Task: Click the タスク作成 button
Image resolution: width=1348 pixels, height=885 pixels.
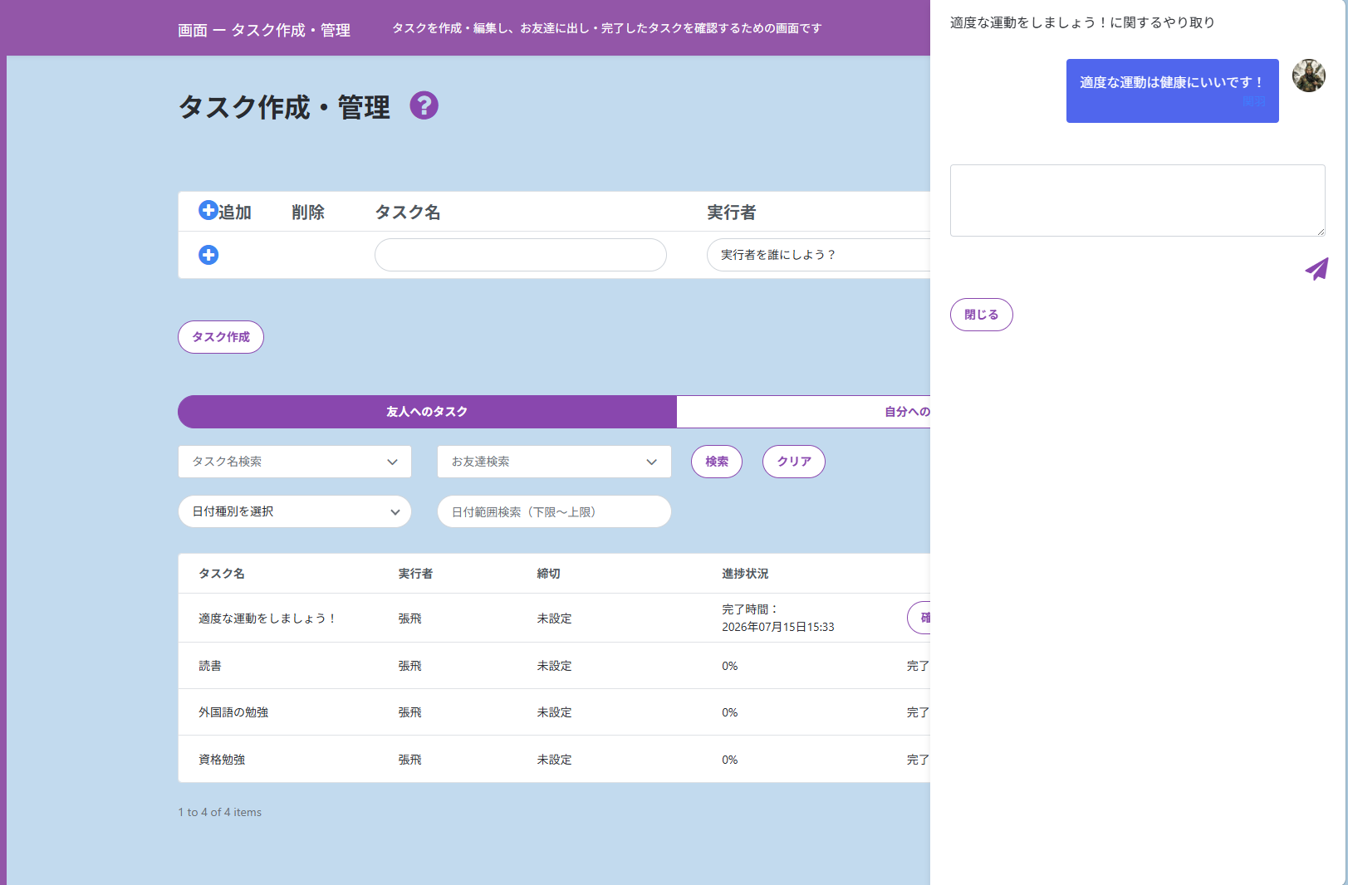Action: point(221,337)
